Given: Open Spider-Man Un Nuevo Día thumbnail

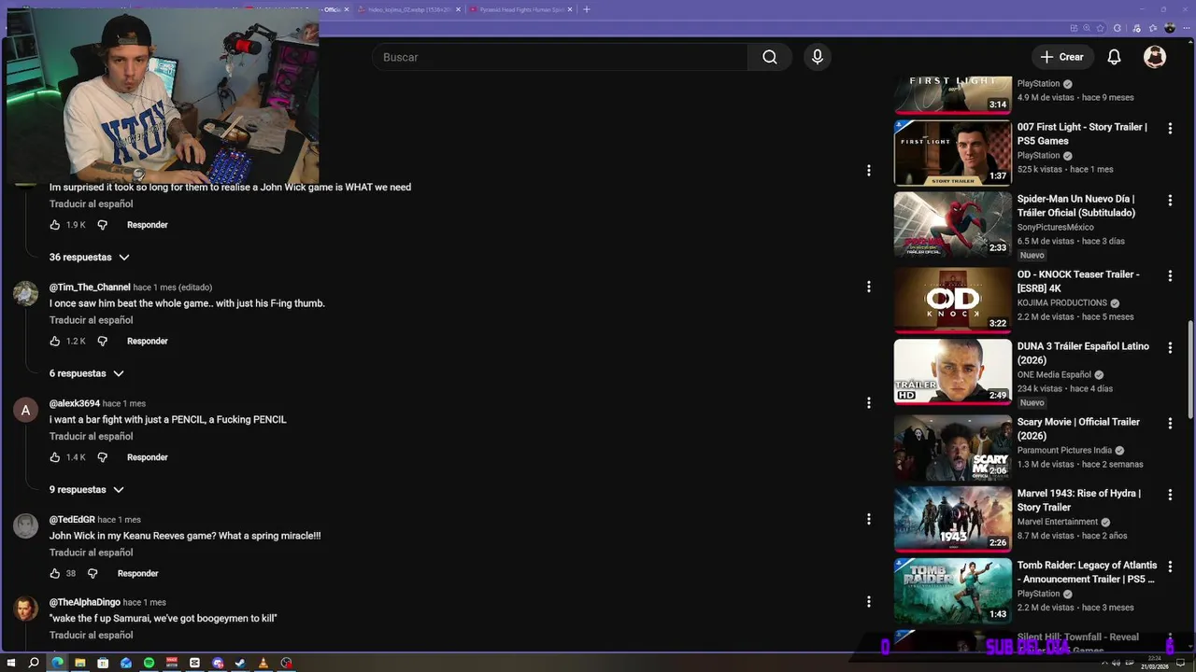Looking at the screenshot, I should pos(952,225).
